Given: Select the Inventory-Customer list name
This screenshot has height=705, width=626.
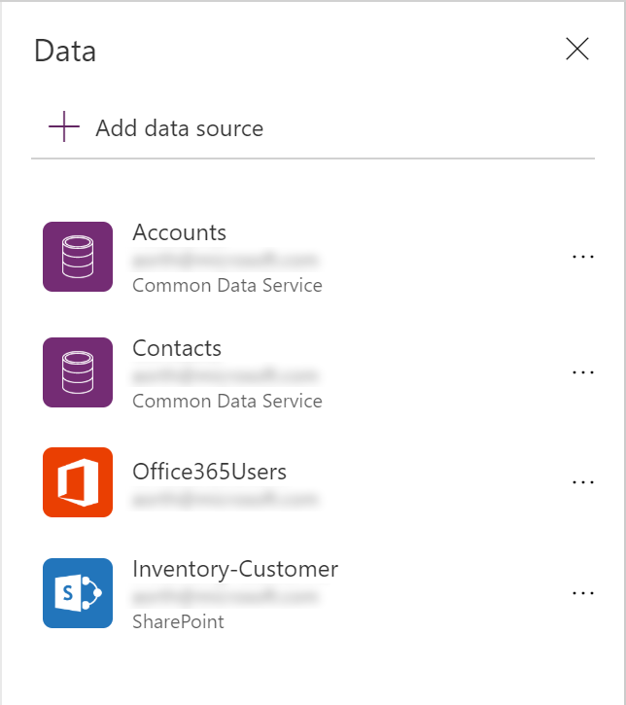Looking at the screenshot, I should [x=235, y=570].
